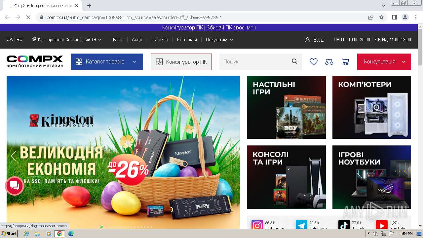Open the Комп'ютери category tile
Viewport: 423px width, 238px height.
(372, 107)
